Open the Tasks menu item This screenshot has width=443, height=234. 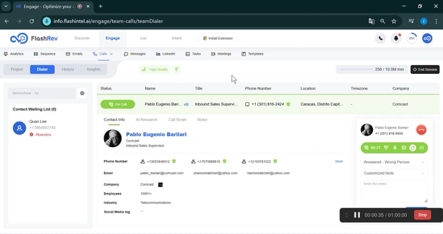click(193, 54)
